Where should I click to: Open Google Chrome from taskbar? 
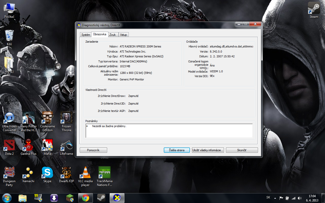(86, 198)
